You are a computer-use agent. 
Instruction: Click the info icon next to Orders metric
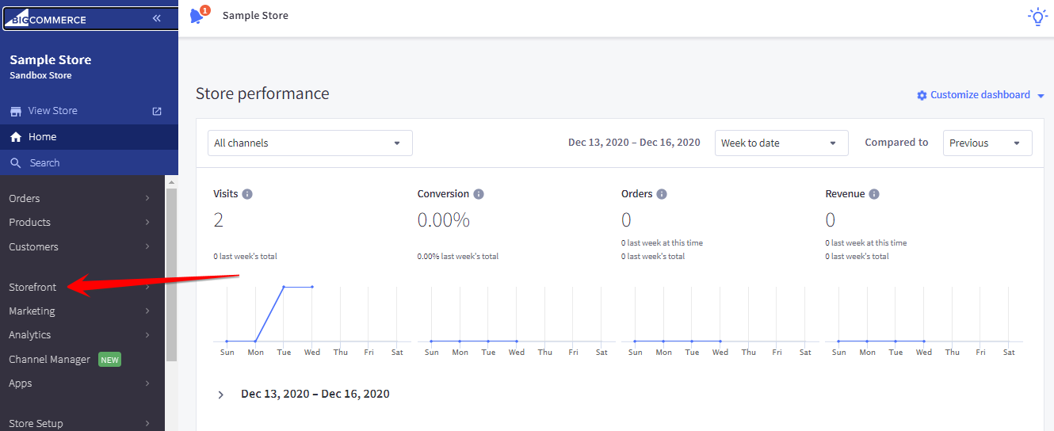tap(662, 194)
